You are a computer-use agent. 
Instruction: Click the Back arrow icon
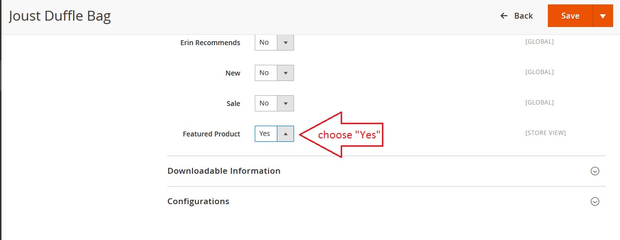(504, 16)
